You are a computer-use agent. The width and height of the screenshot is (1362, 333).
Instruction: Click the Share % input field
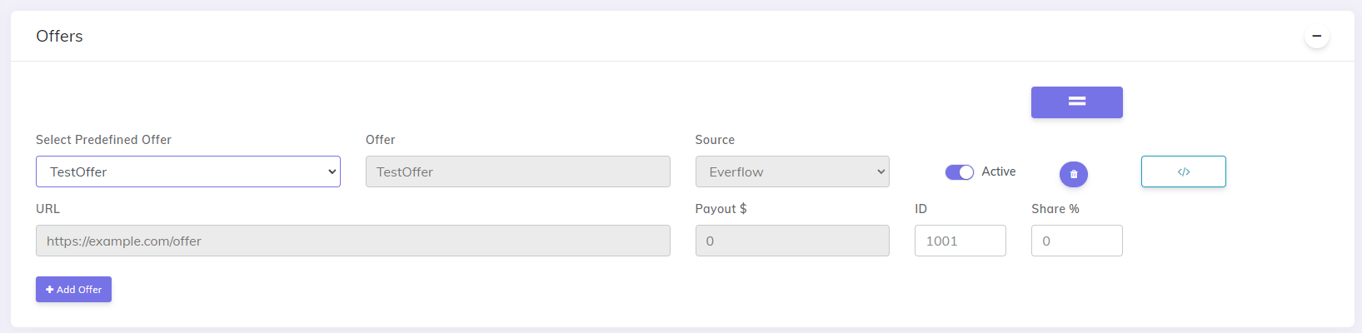pos(1076,241)
